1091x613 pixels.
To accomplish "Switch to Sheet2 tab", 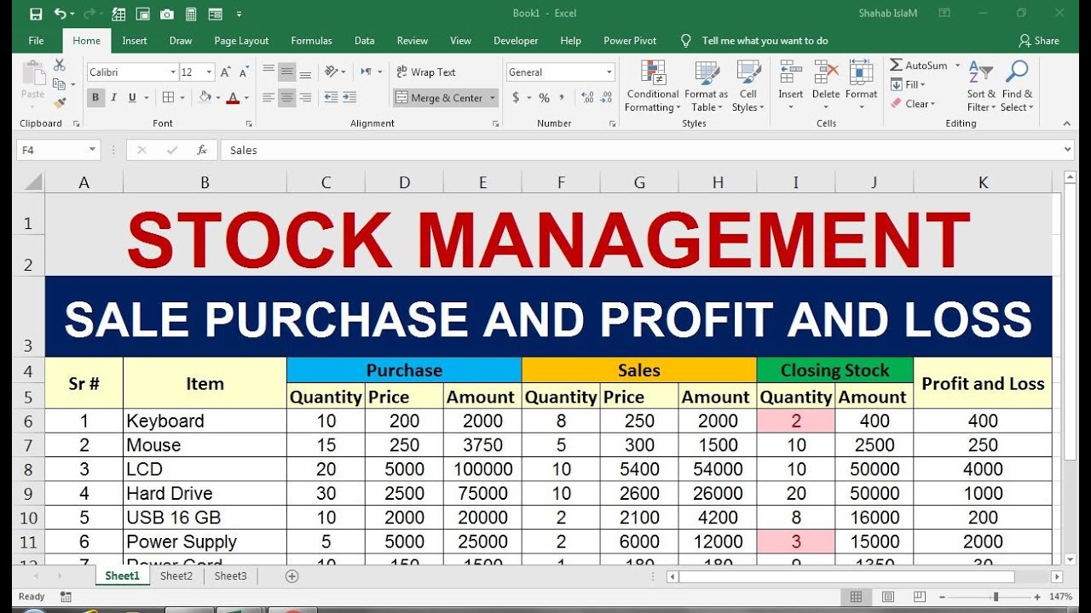I will pos(176,576).
